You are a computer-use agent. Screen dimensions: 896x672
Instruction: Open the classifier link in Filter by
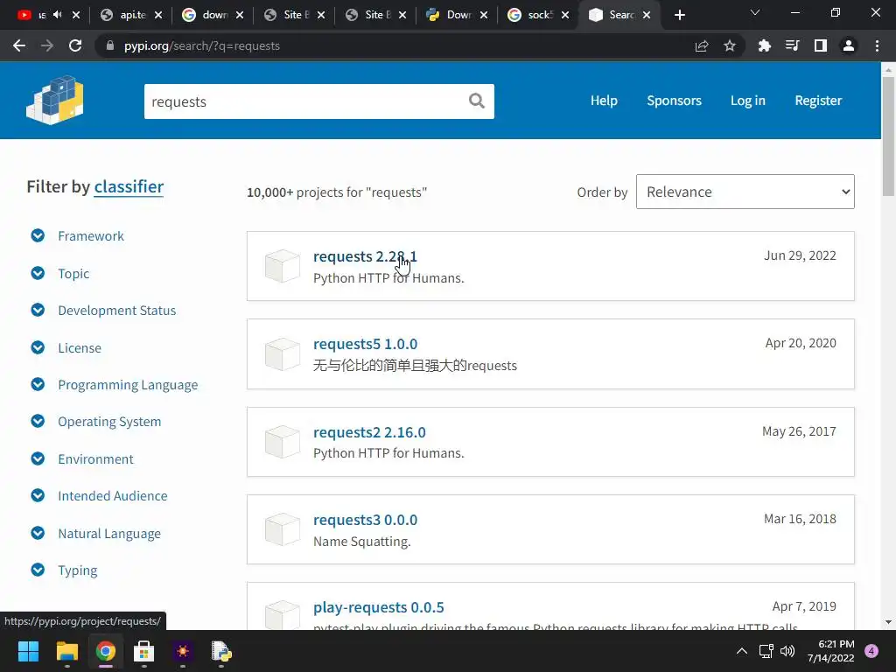click(129, 187)
